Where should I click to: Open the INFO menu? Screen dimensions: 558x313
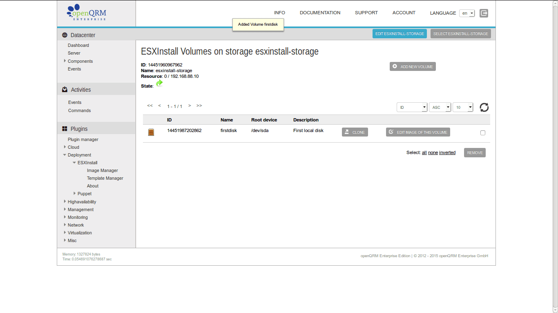[279, 13]
